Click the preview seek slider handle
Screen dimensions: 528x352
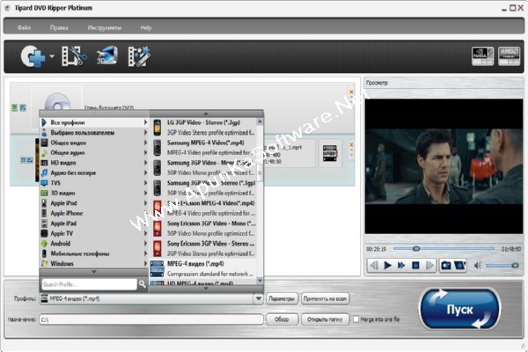(416, 248)
